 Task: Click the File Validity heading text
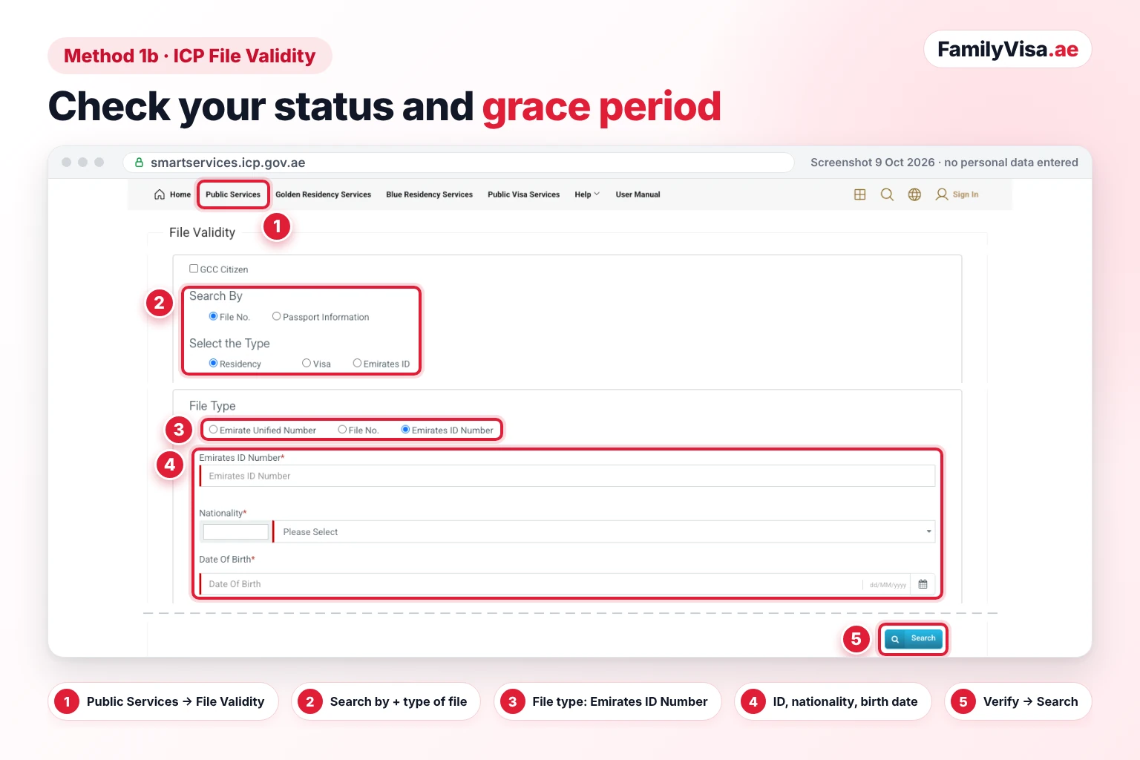pos(202,232)
